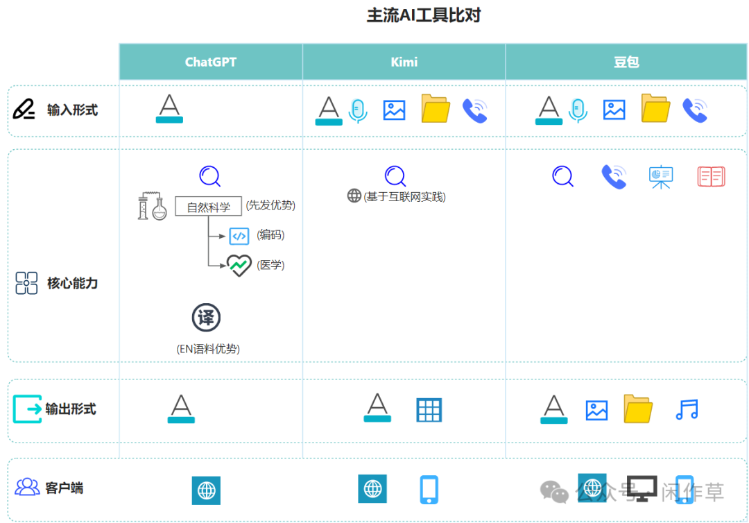Click the phone call icon in Kimi's 输入形式 row
Screen dimensions: 749x523
click(x=475, y=111)
